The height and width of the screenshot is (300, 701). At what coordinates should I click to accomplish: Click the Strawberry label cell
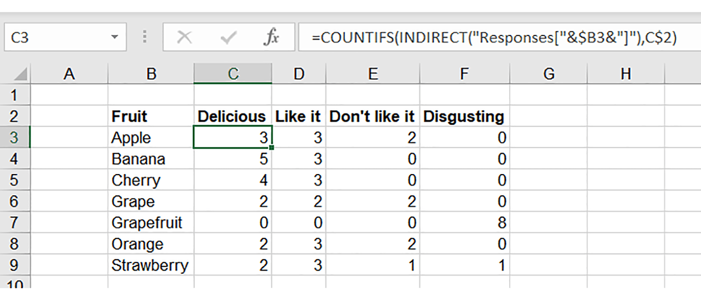point(151,265)
